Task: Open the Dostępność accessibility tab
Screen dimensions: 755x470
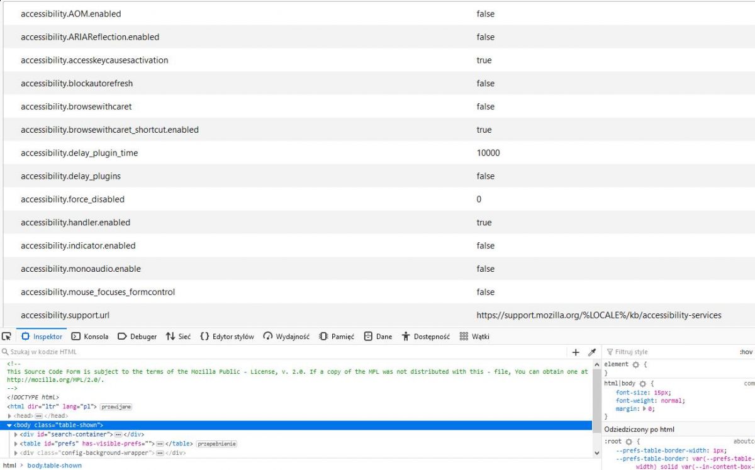Action: click(x=426, y=337)
